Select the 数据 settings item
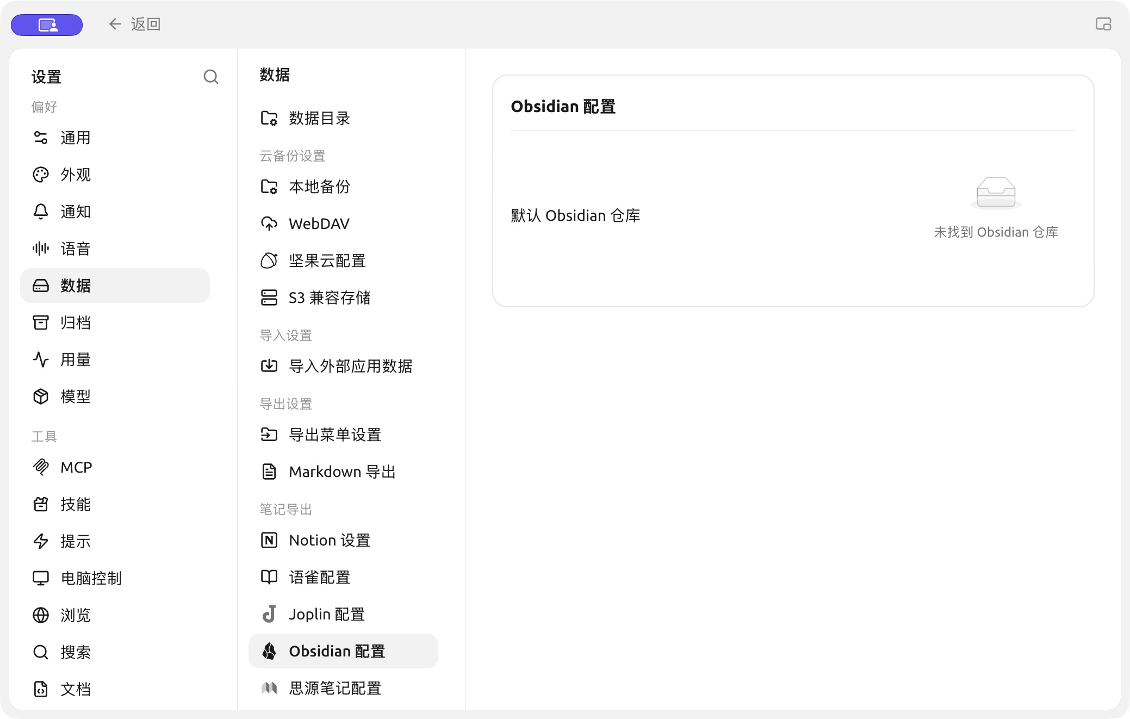 click(x=115, y=286)
